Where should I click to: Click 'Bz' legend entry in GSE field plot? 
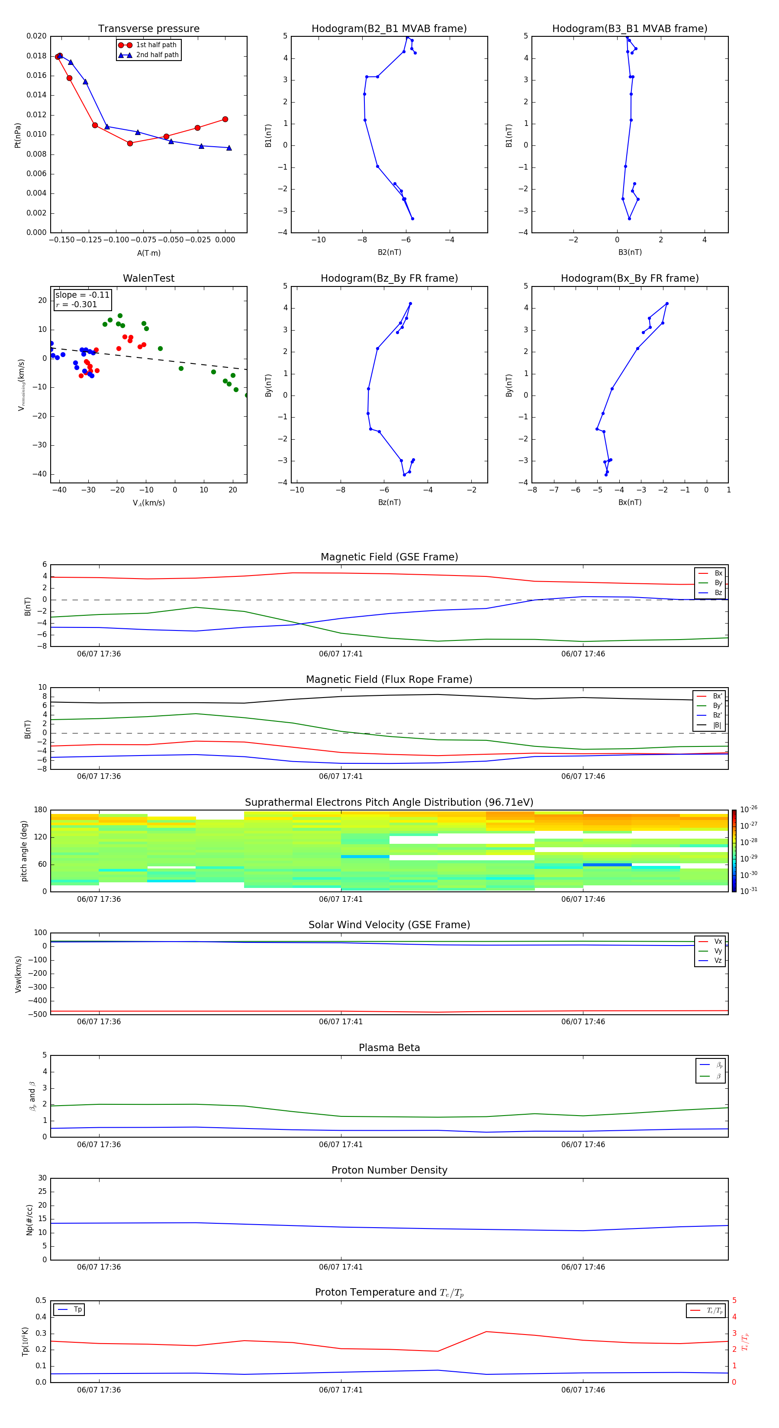click(x=710, y=592)
